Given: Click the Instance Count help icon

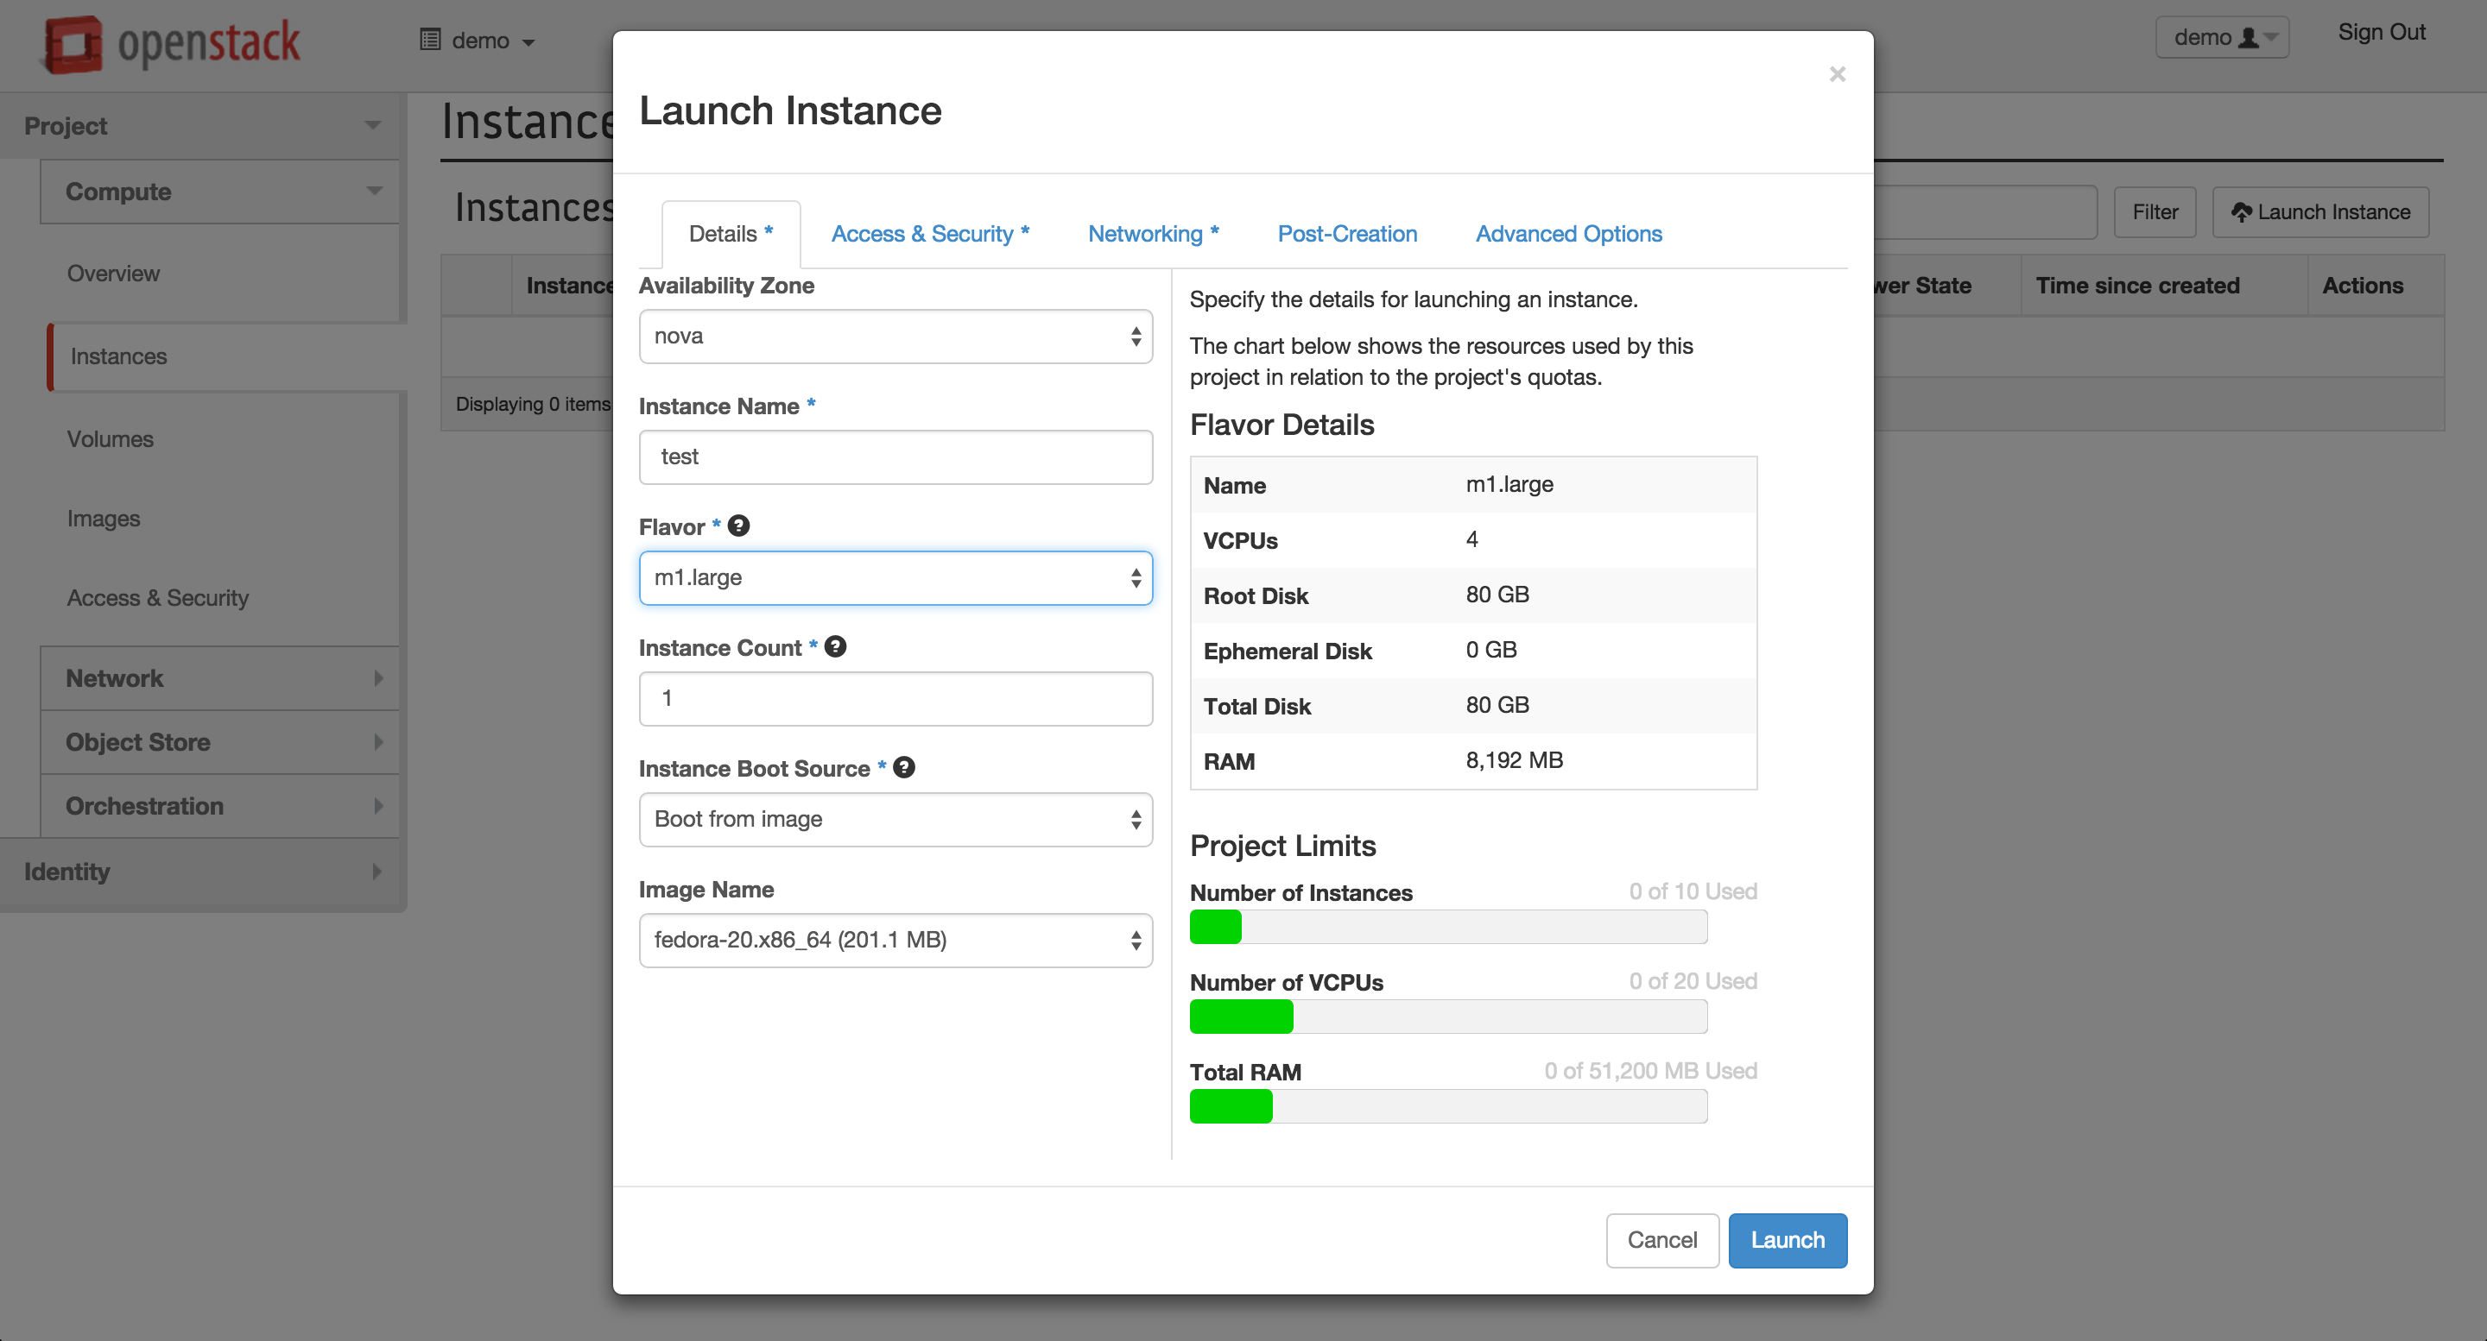Looking at the screenshot, I should pyautogui.click(x=835, y=646).
